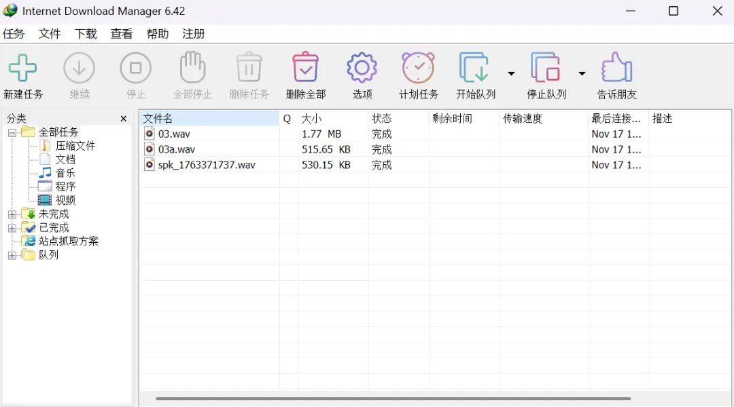The height and width of the screenshot is (407, 734).
Task: Click the Q column header
Action: 288,119
